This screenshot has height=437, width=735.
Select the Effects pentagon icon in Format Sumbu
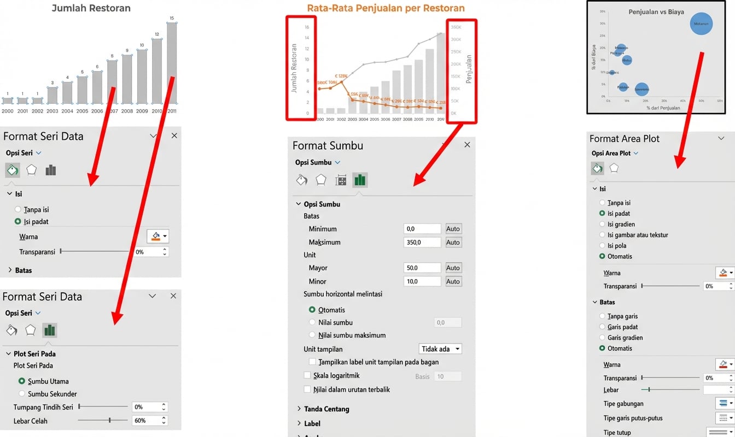[x=321, y=180]
